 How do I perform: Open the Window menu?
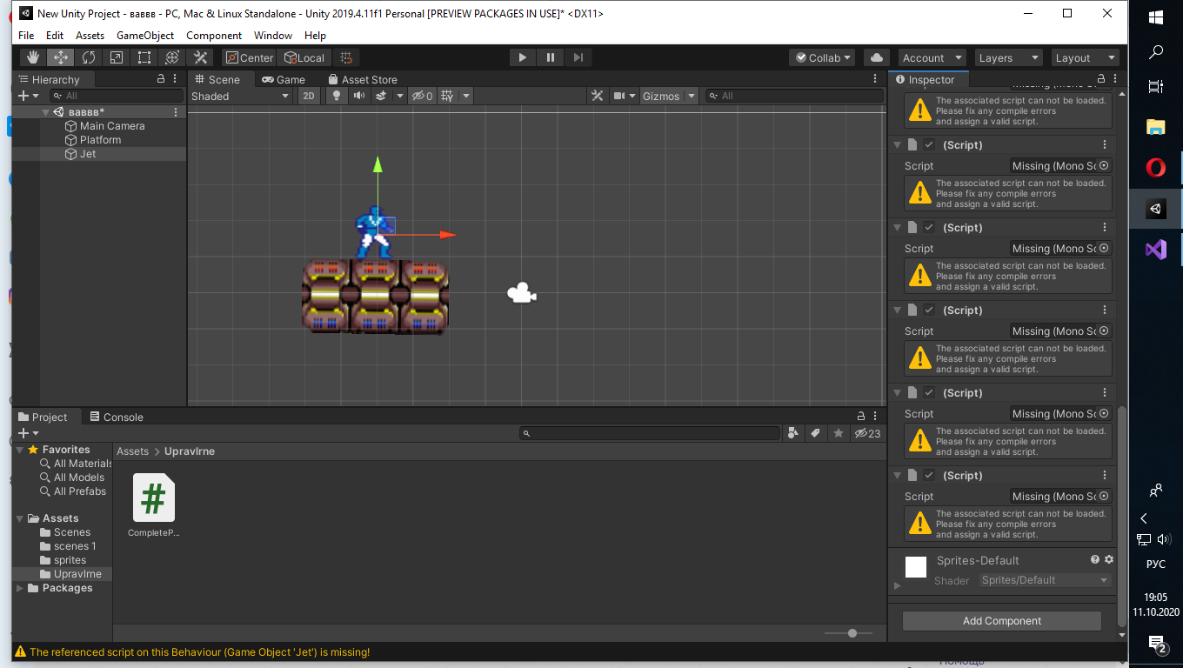coord(273,35)
